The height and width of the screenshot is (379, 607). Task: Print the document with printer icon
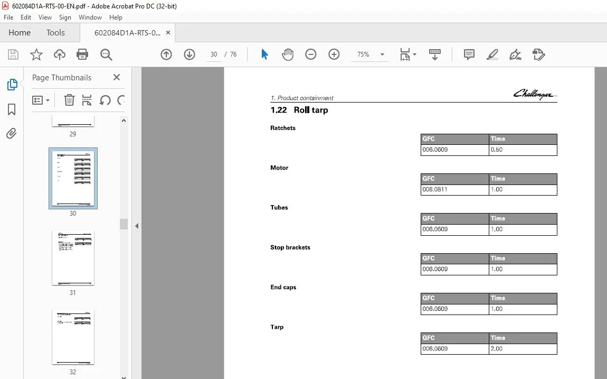[x=82, y=54]
